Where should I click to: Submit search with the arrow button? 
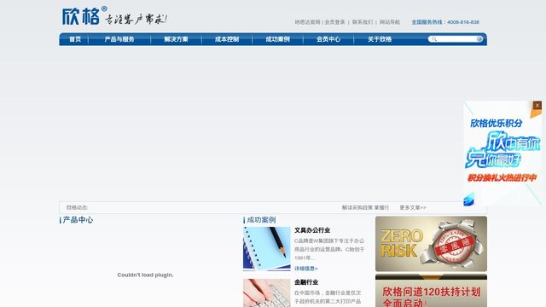479,39
